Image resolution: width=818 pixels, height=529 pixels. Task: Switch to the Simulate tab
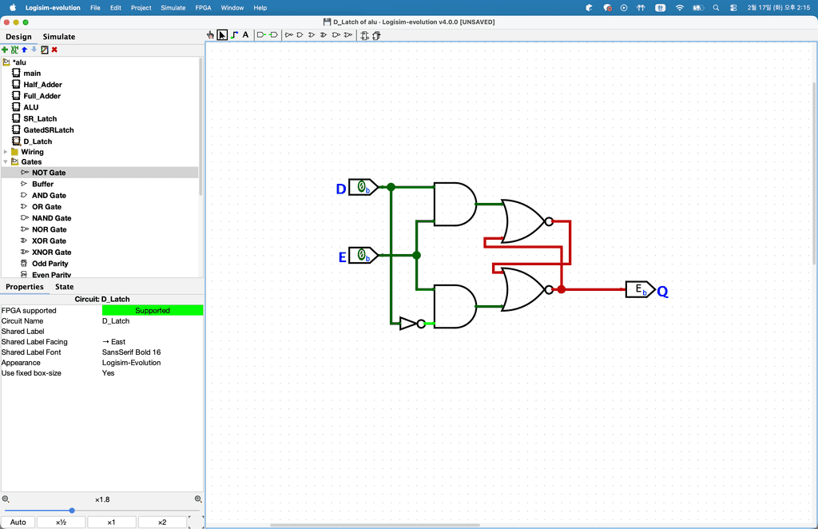click(59, 37)
